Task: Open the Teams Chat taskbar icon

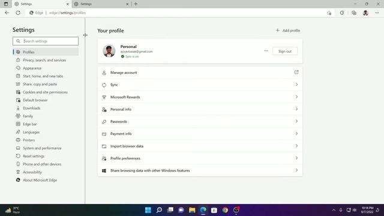Action: [181, 210]
